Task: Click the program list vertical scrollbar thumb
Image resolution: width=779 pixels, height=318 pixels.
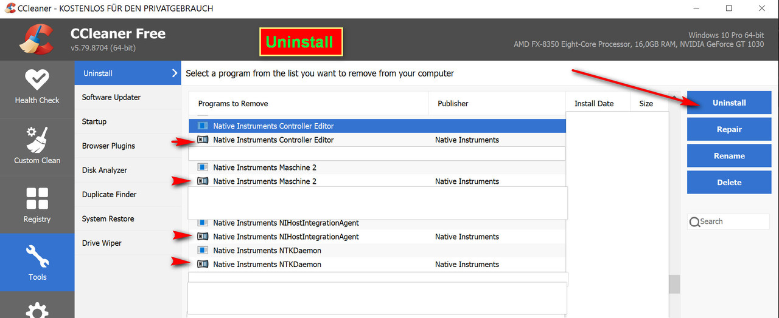Action: point(674,284)
